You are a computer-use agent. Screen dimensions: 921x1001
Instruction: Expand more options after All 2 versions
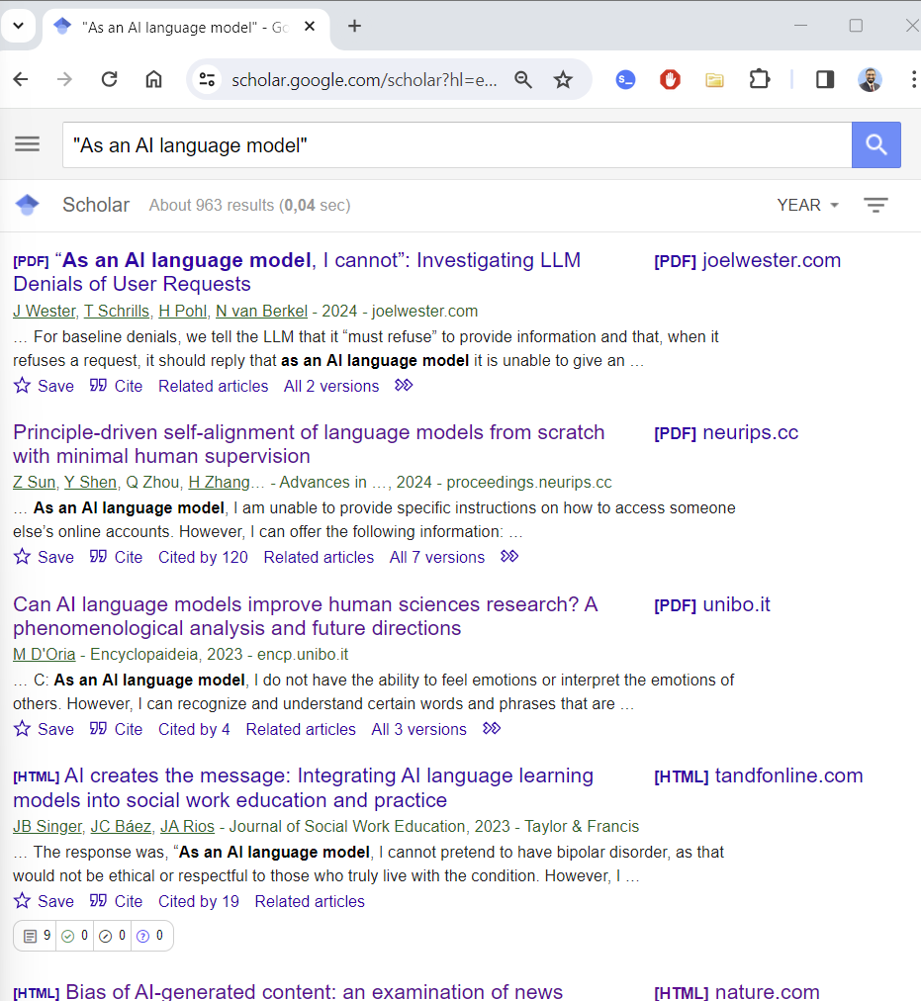tap(404, 385)
